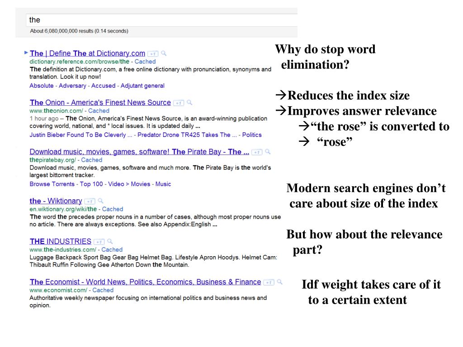
Task: Open The Pirate Bay download result title
Action: coord(139,152)
